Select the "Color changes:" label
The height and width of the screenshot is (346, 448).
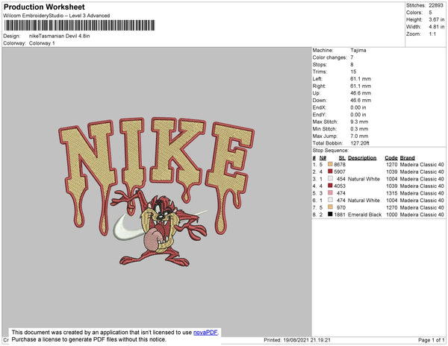[329, 57]
